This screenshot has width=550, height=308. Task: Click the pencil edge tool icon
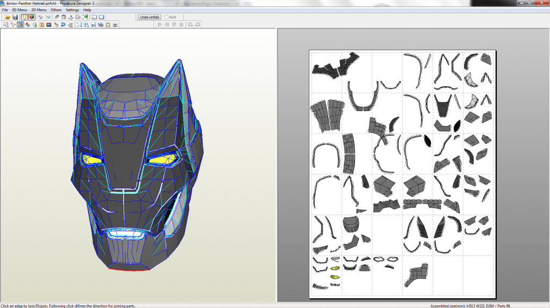coord(56,17)
